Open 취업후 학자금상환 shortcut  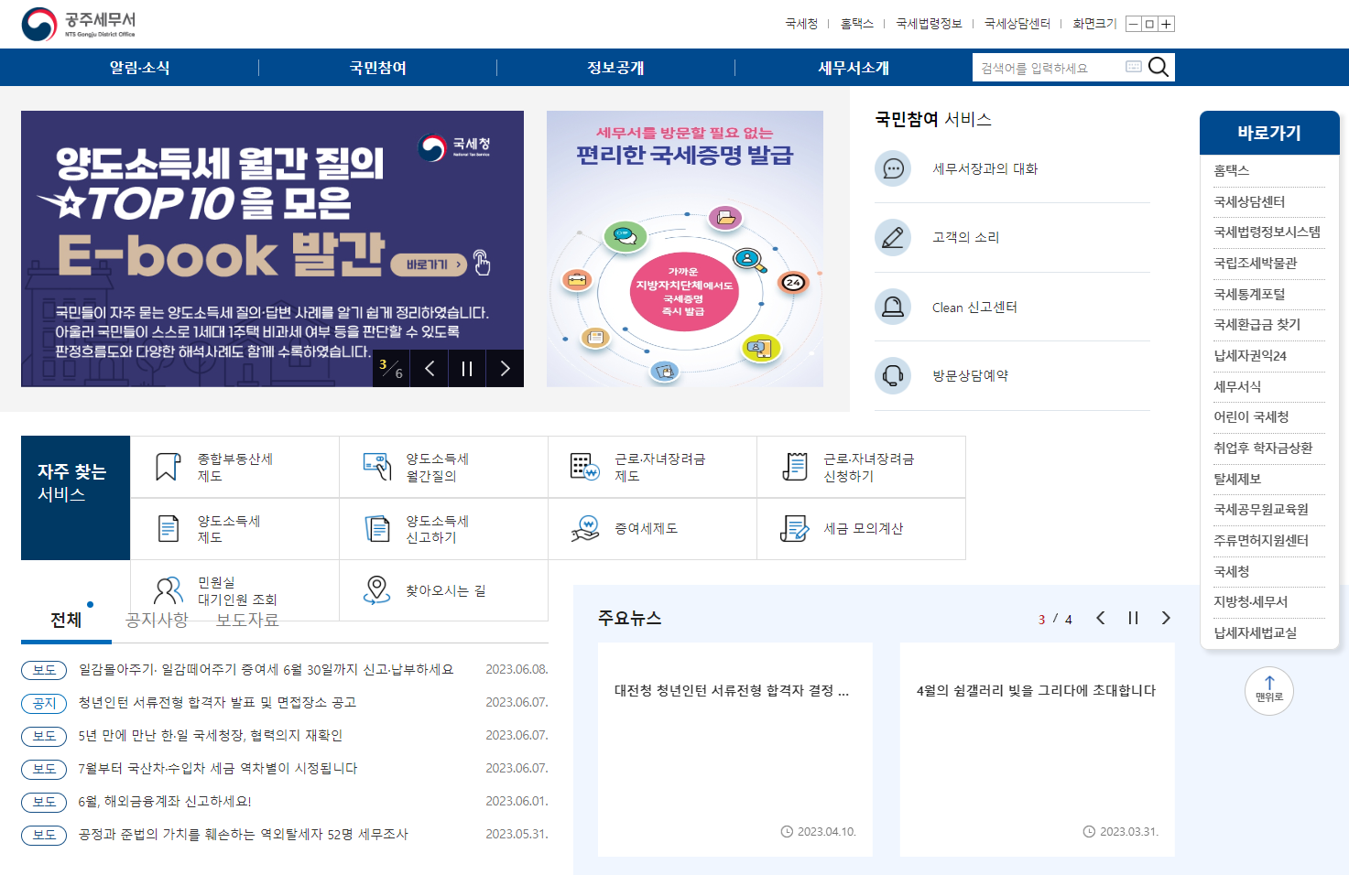1263,448
